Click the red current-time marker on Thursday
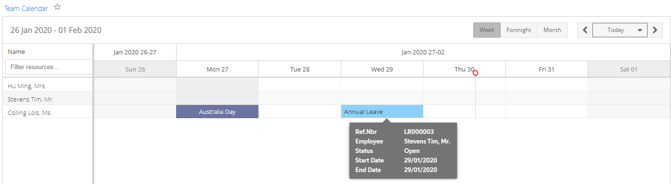The height and width of the screenshot is (184, 671). pos(475,73)
